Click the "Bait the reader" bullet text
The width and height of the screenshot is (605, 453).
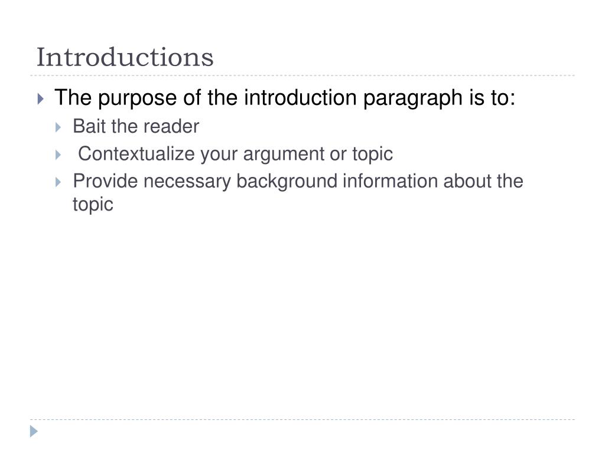point(136,126)
